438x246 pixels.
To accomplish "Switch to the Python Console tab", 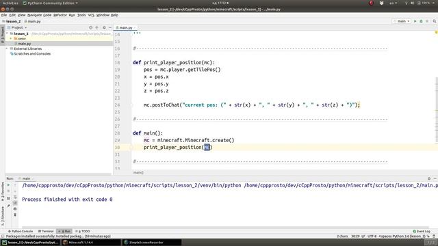I will coord(21,231).
